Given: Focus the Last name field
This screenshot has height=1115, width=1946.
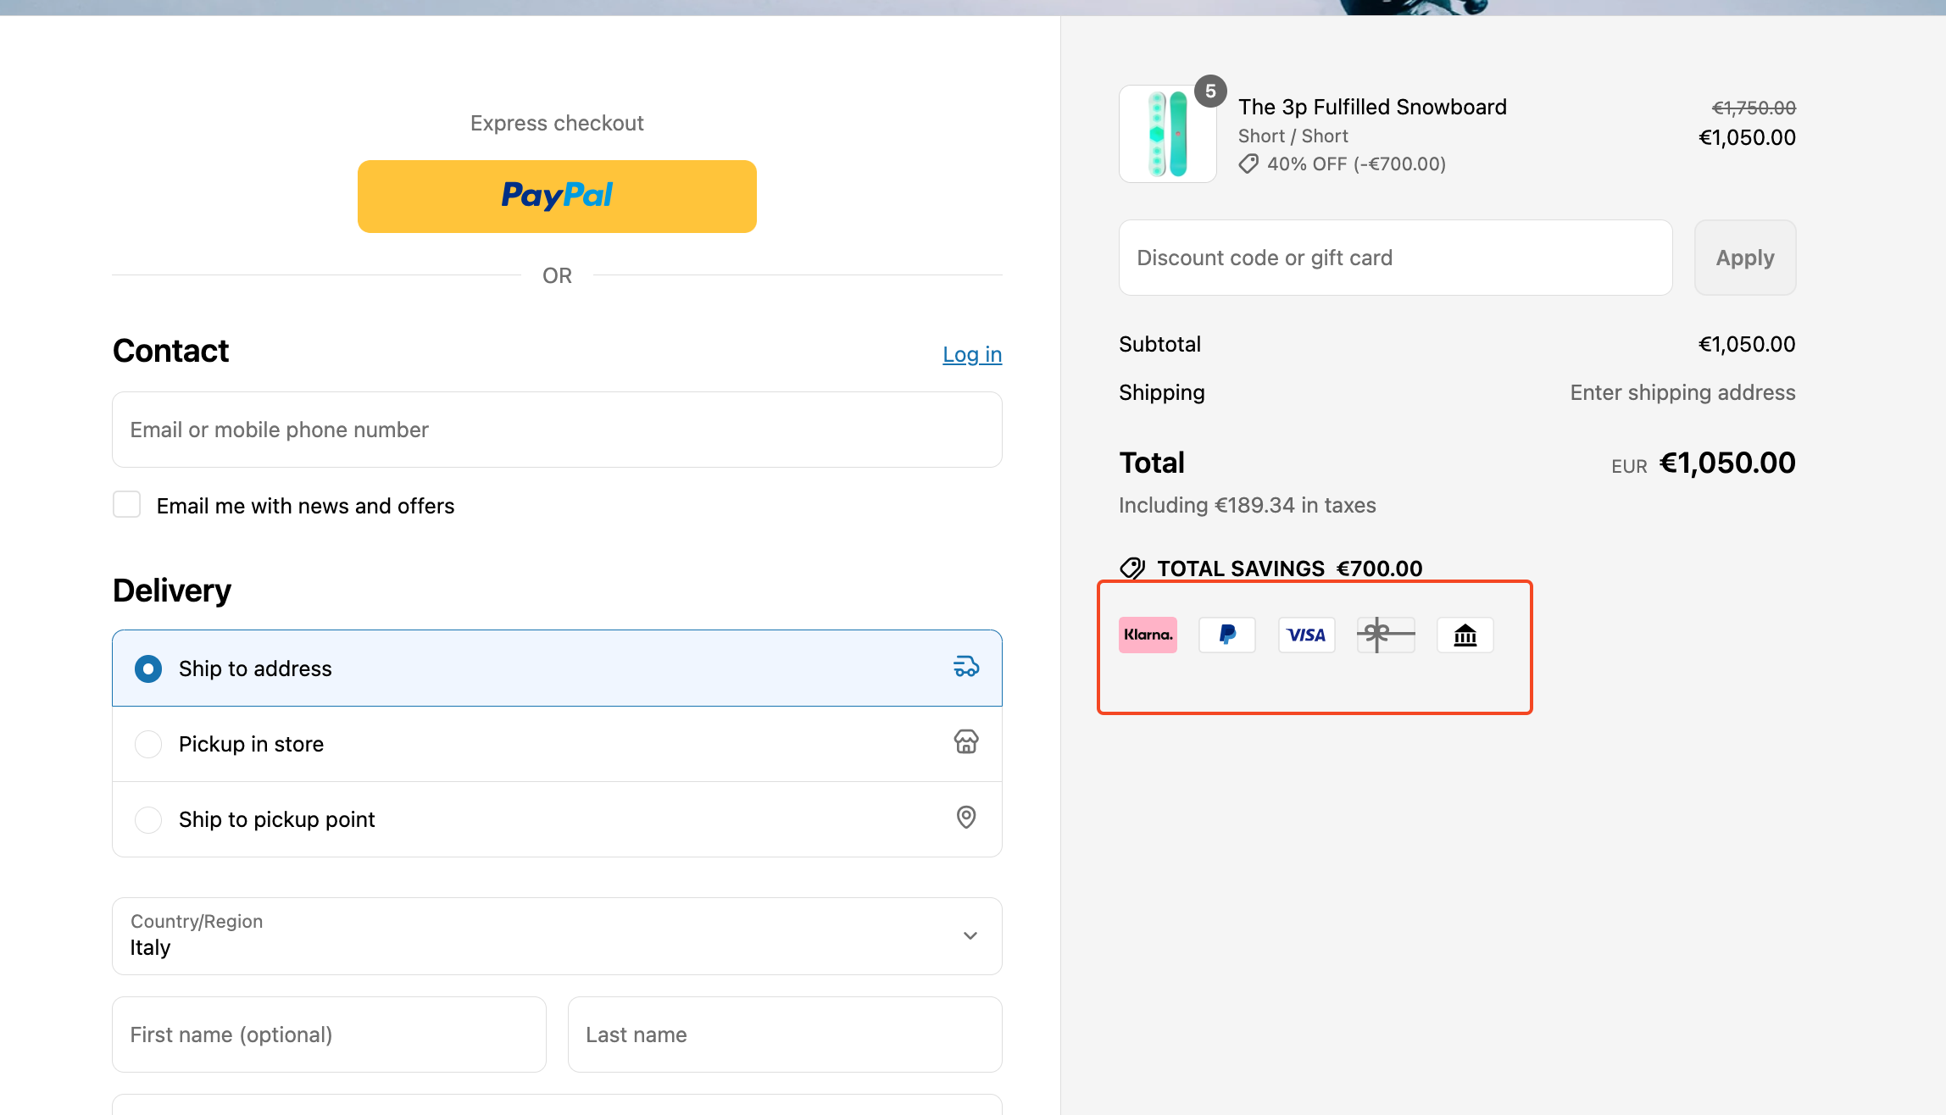Looking at the screenshot, I should pyautogui.click(x=785, y=1035).
